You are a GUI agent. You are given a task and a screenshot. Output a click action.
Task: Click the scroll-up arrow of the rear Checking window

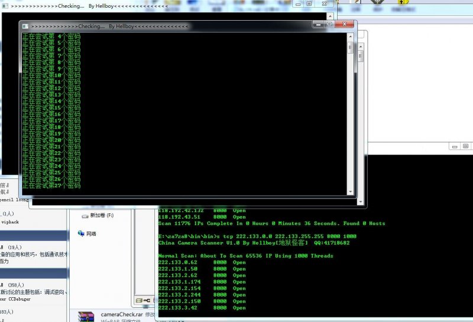coord(331,16)
